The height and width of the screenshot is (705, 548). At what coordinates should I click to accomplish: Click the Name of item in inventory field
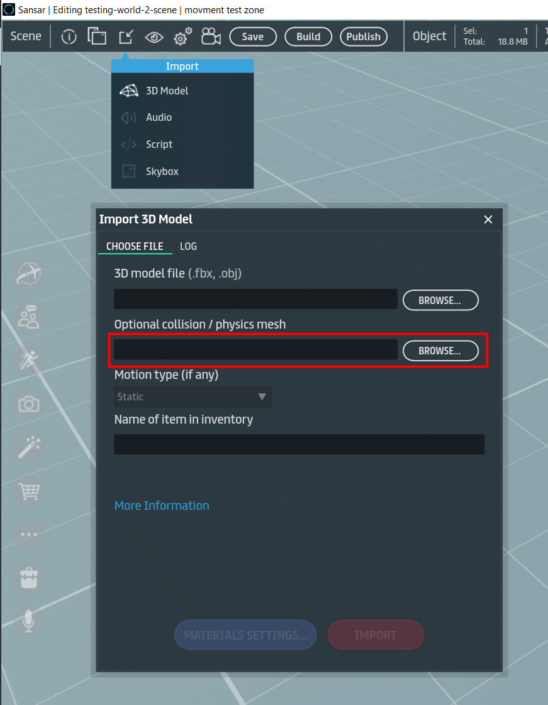[x=299, y=444]
